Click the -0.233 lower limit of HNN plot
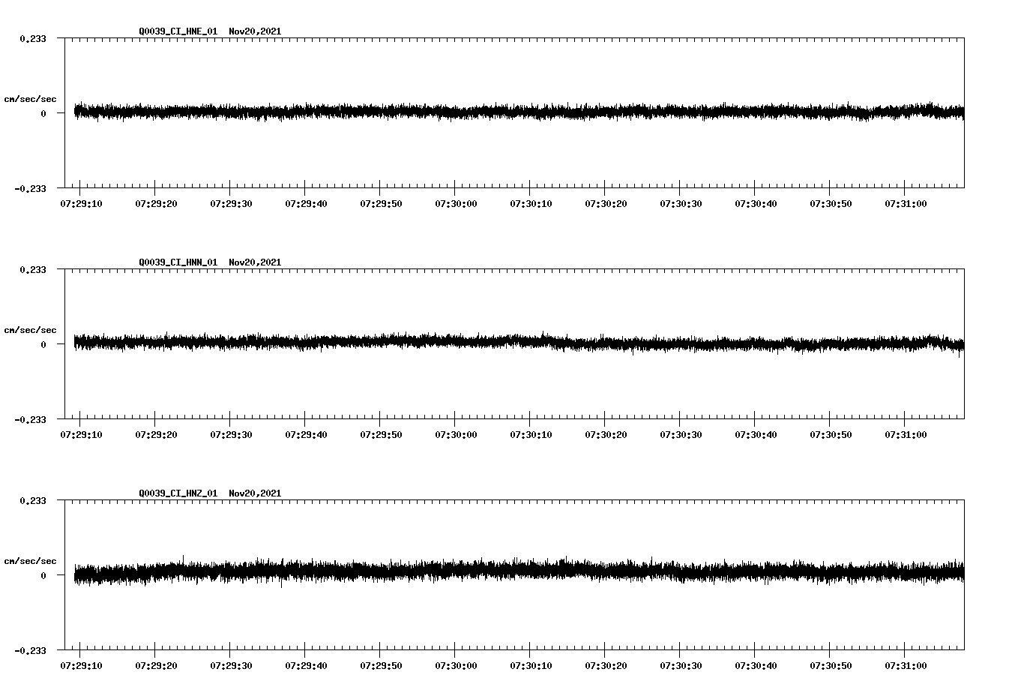Screen dimensions: 1018x693 click(30, 419)
